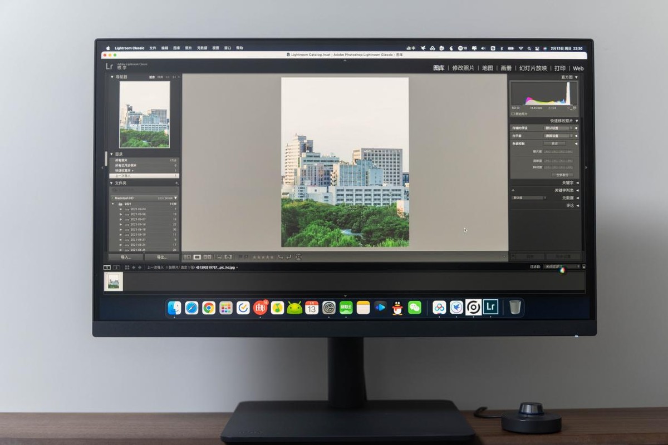Viewport: 668px width, 445px height.
Task: Collapse the 快速修改照片 panel
Action: pos(576,121)
